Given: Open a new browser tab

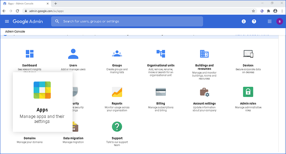Looking at the screenshot, I should tap(55, 4).
